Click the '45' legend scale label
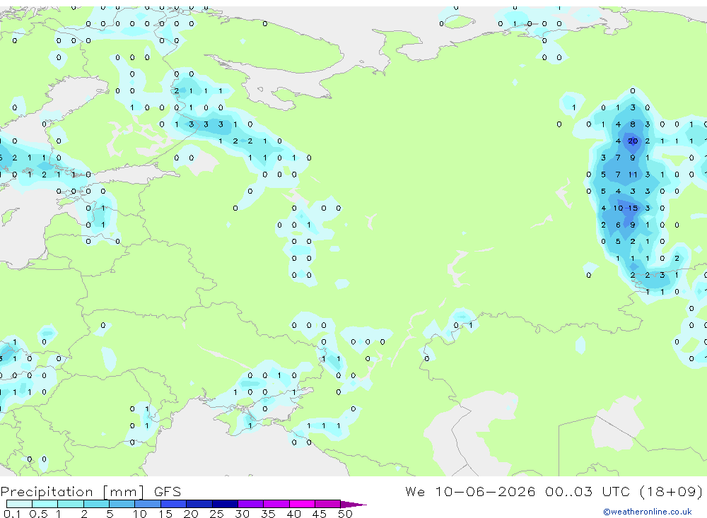The image size is (707, 518). point(320,514)
